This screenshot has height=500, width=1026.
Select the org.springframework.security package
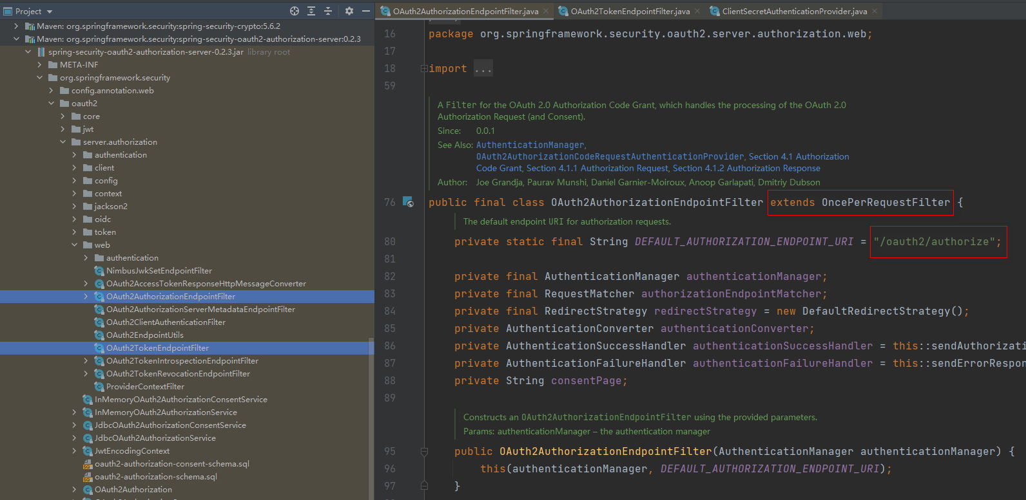click(x=115, y=78)
